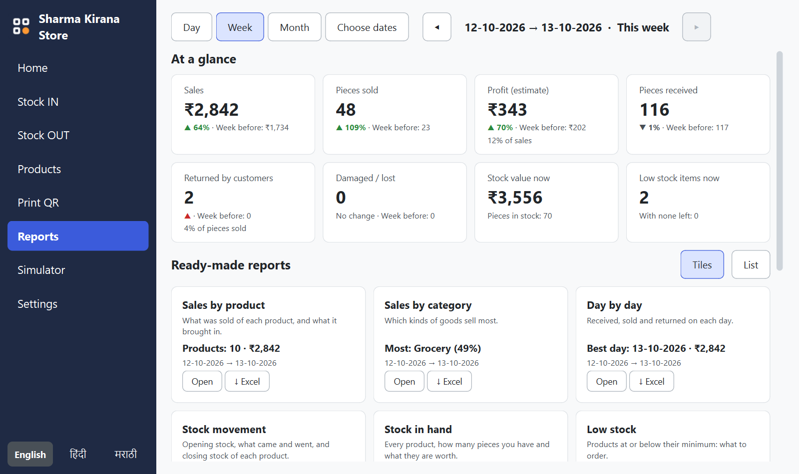Navigate to Products
The height and width of the screenshot is (474, 799).
[x=78, y=169]
